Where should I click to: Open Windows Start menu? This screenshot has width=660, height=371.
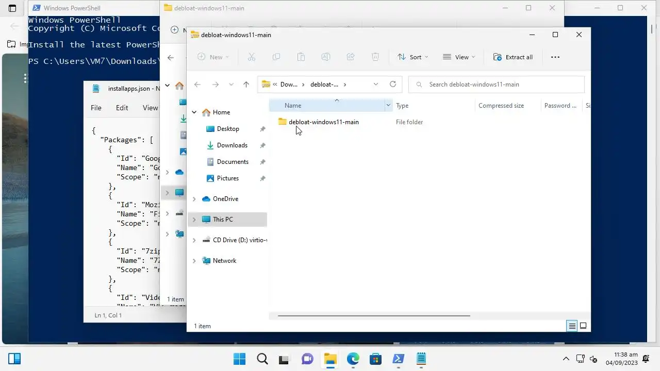239,359
